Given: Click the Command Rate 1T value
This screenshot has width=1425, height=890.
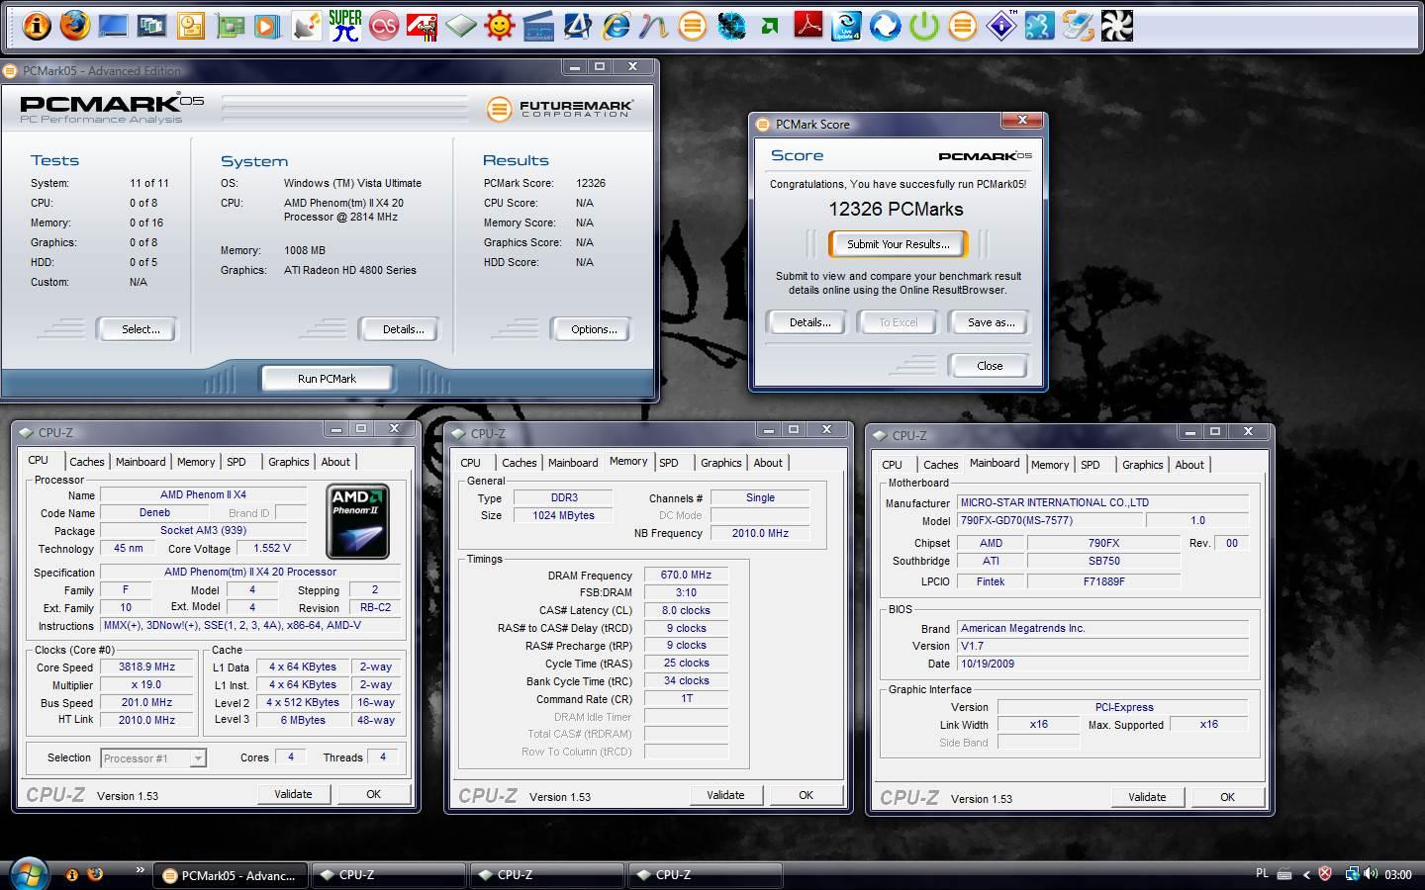Looking at the screenshot, I should point(686,698).
